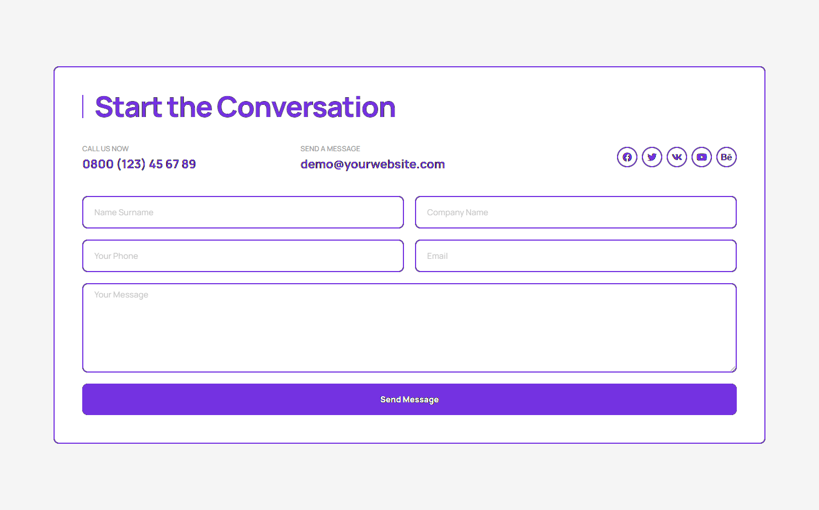The image size is (819, 510).
Task: Click empty white area below Send Message
Action: [x=409, y=429]
